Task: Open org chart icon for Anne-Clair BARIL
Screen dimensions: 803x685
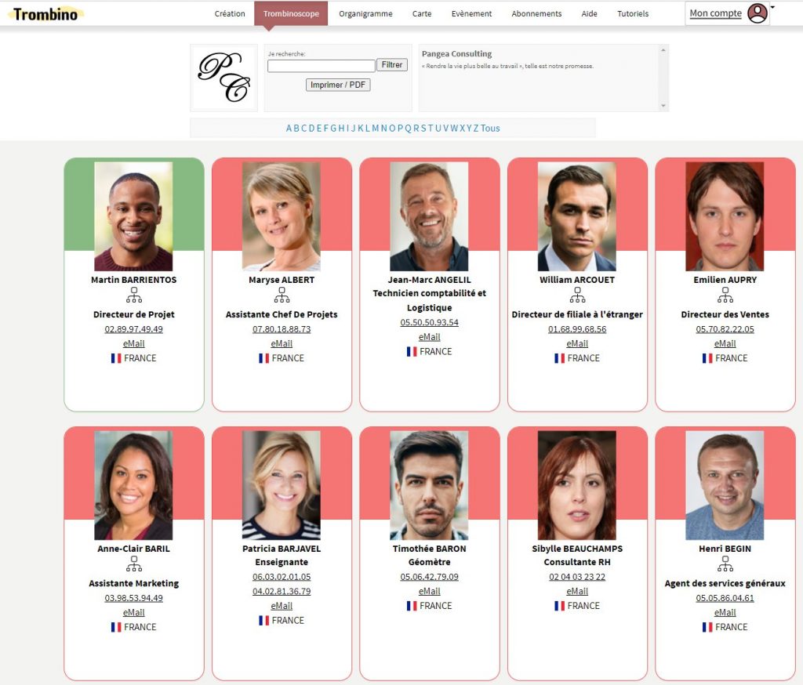Action: click(x=133, y=564)
